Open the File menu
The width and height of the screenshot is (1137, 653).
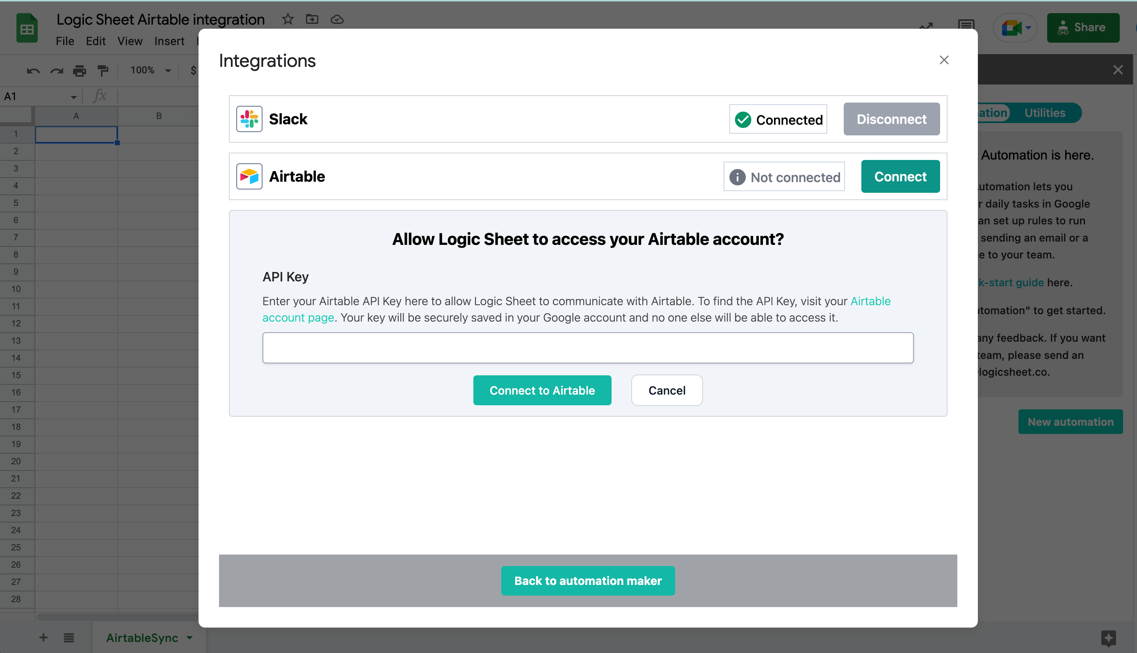(64, 41)
